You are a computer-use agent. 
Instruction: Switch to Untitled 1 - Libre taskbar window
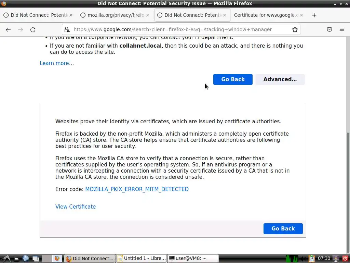[x=142, y=259]
